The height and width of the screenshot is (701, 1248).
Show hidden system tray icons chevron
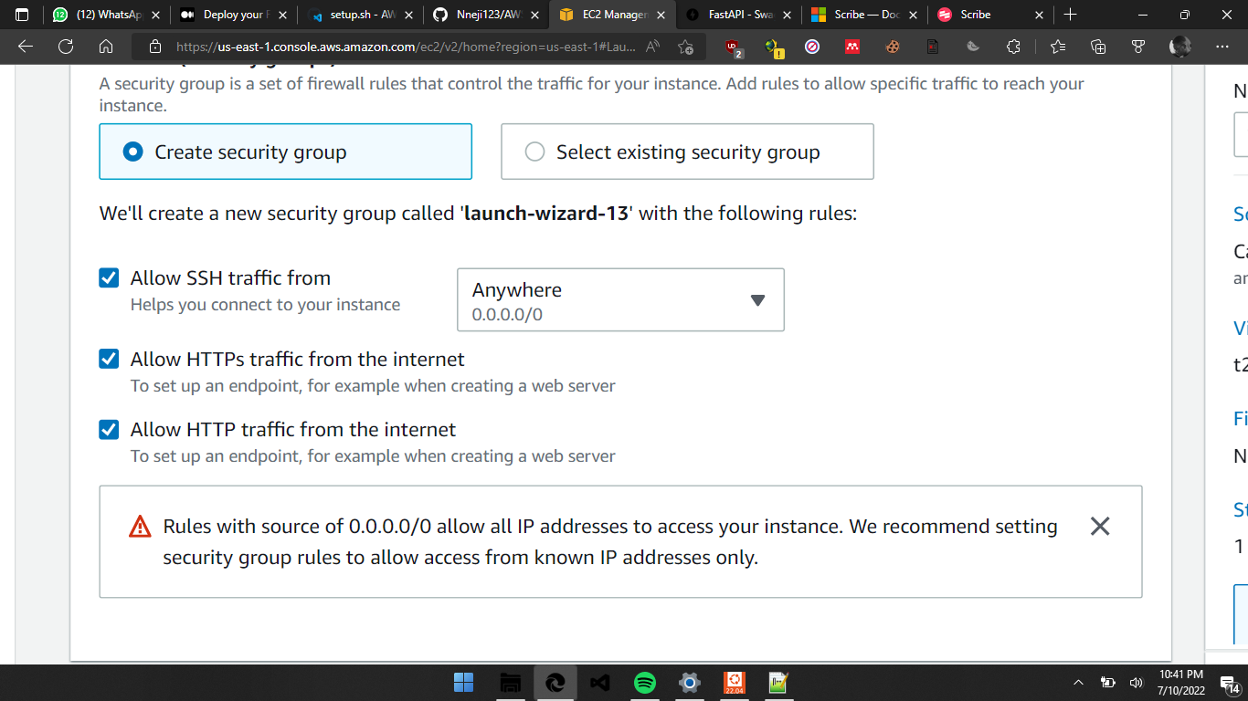[x=1078, y=683]
